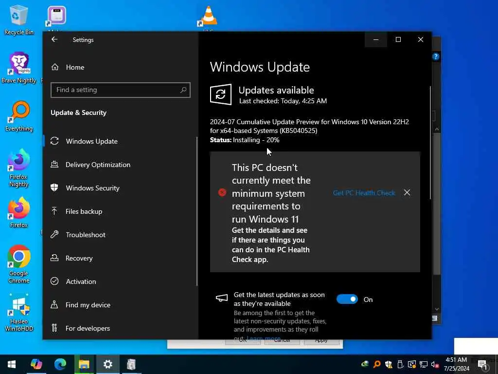Image resolution: width=498 pixels, height=374 pixels.
Task: Open File Explorer from taskbar
Action: [84, 364]
